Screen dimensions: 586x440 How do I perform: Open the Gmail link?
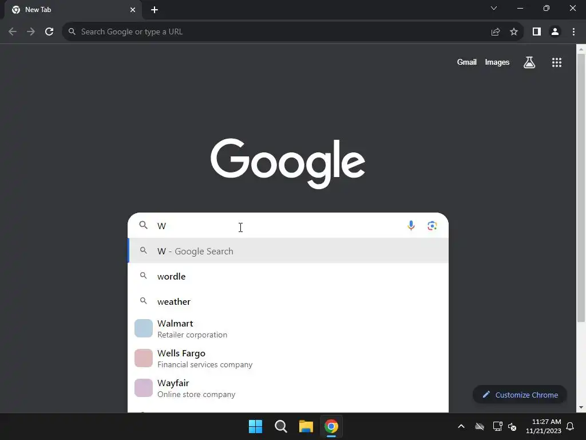[467, 62]
